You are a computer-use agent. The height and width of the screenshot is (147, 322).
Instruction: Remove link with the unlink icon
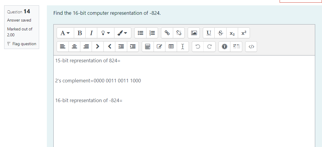[179, 33]
